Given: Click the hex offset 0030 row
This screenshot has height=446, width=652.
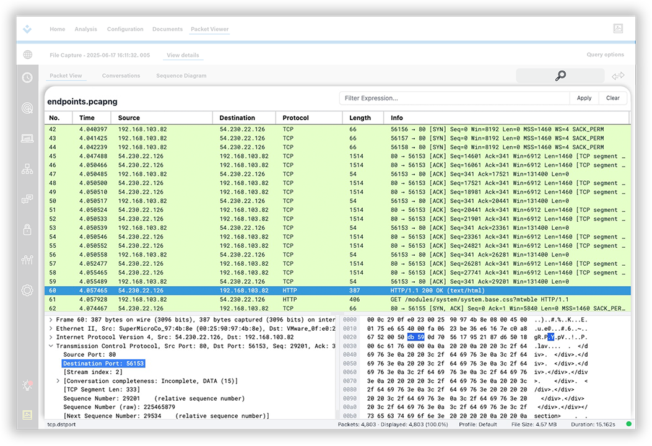Looking at the screenshot, I should click(x=350, y=346).
